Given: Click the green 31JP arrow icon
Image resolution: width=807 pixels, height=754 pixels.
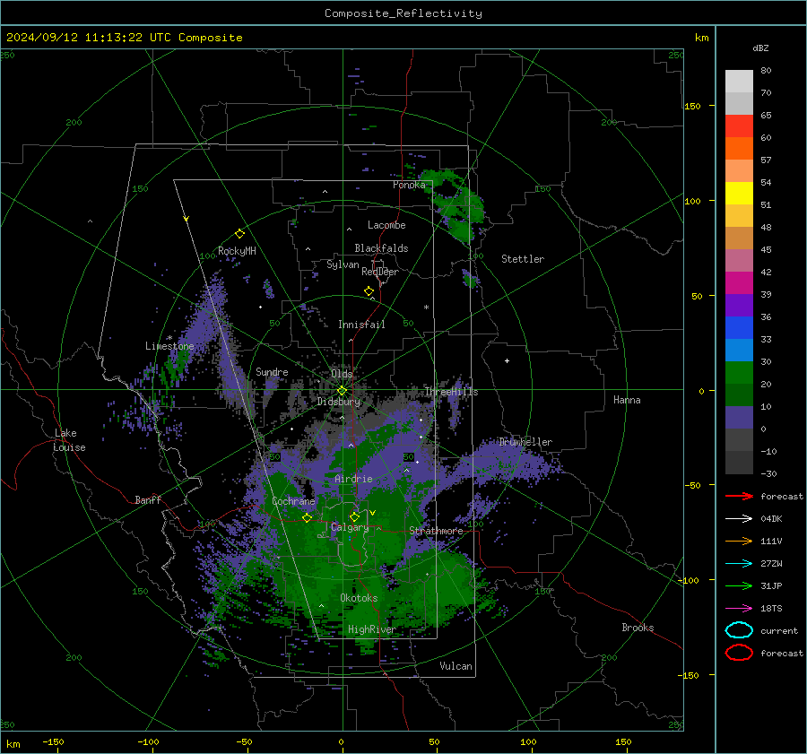Looking at the screenshot, I should point(739,585).
